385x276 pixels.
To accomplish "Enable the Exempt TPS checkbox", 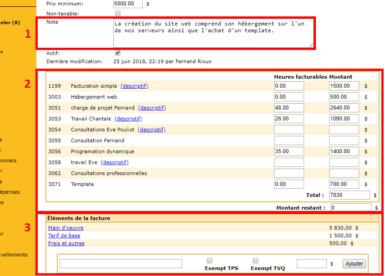I will [210, 261].
